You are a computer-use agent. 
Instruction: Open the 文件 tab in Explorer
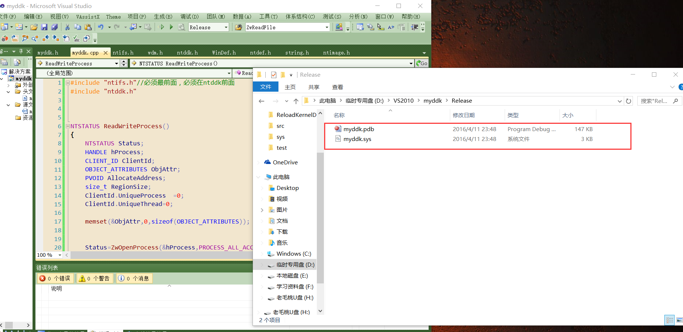click(x=266, y=87)
